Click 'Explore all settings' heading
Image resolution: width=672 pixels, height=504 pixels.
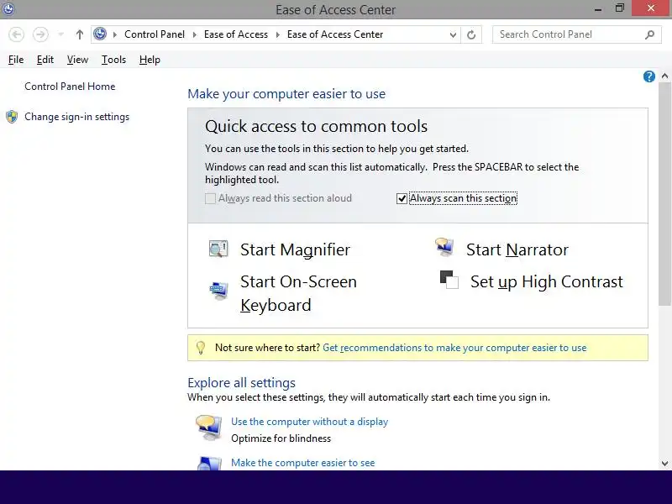[241, 382]
